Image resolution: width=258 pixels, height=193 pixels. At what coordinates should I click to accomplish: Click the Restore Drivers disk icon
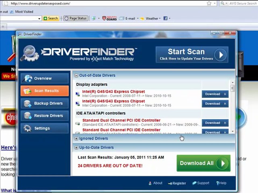coord(27,116)
